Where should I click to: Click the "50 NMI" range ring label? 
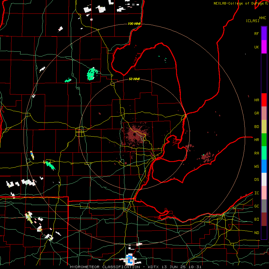point(134,79)
